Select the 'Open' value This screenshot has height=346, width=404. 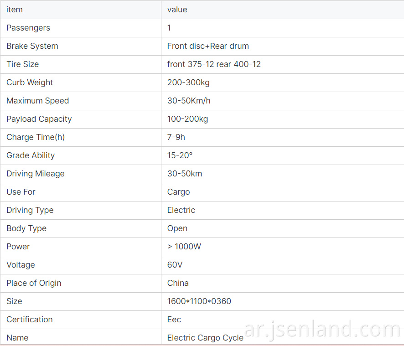(177, 229)
